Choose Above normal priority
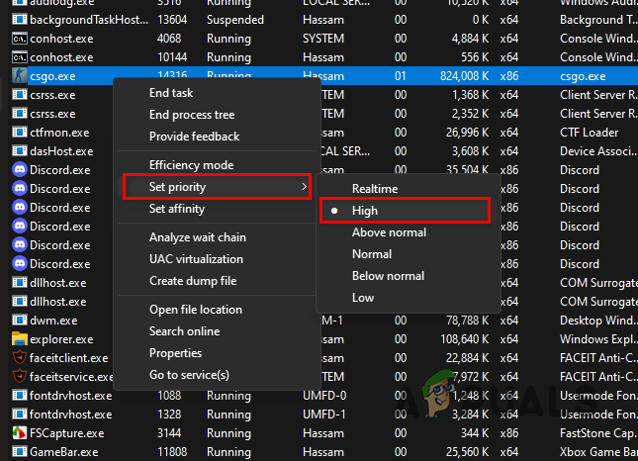The height and width of the screenshot is (461, 638). coord(389,232)
